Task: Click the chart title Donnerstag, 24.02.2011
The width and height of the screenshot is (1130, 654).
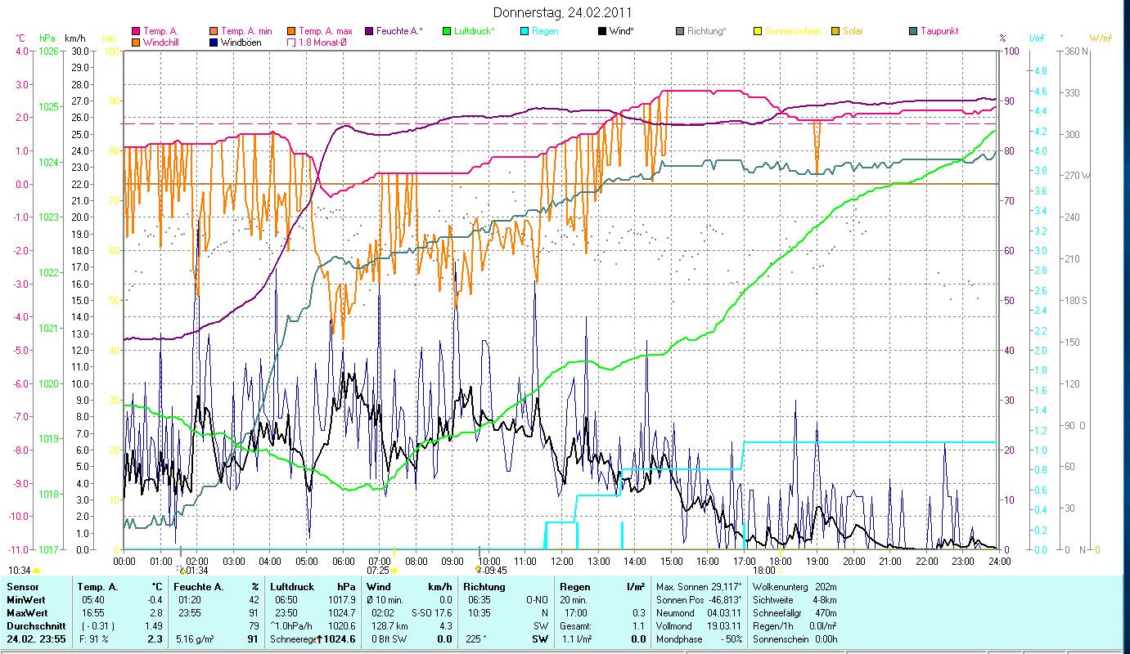Action: pyautogui.click(x=563, y=13)
